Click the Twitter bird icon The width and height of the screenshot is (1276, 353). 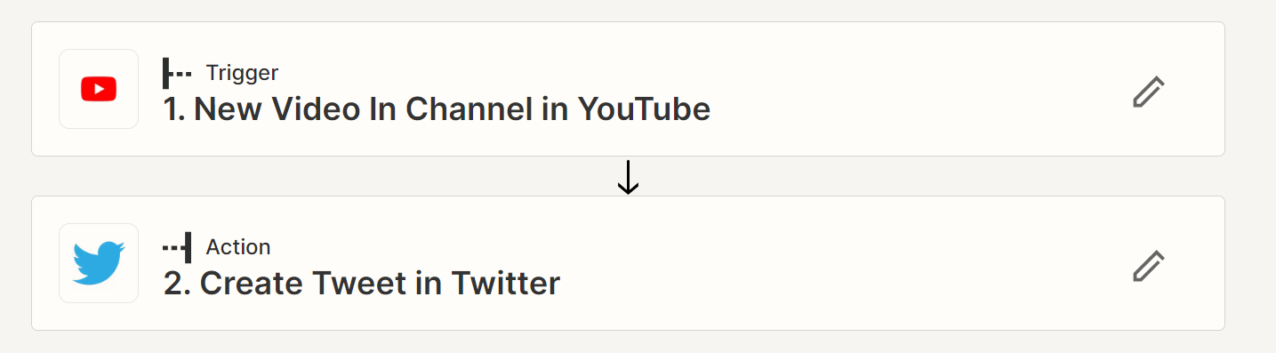click(99, 263)
